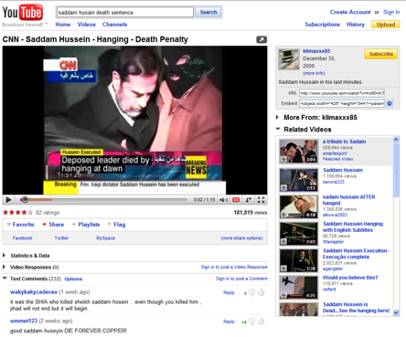Open wakykakycaderao user profile
Screen dimensions: 406x337
(x=34, y=292)
